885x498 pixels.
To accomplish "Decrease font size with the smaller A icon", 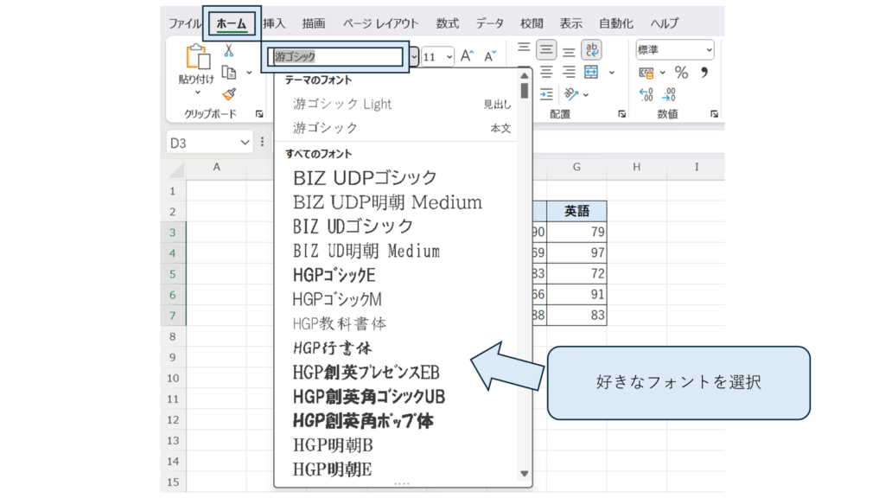I will click(490, 56).
